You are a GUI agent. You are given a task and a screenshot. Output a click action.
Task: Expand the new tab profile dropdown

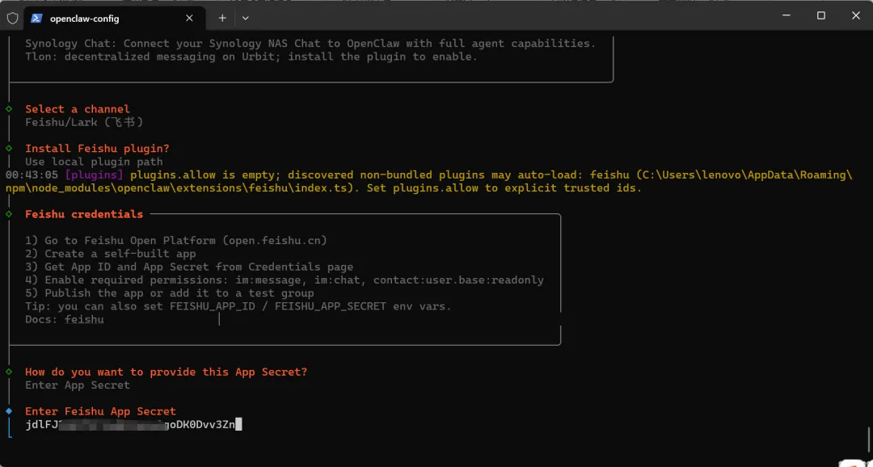[246, 17]
